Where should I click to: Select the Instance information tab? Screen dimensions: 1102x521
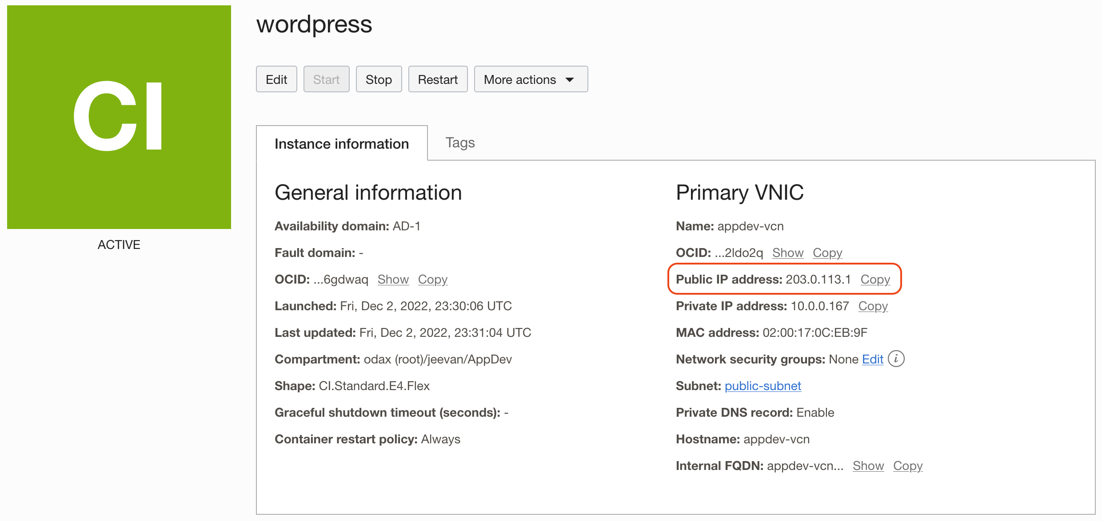pos(342,143)
